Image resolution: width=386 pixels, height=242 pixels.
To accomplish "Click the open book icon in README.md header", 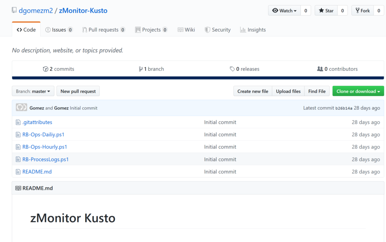I will coord(18,188).
